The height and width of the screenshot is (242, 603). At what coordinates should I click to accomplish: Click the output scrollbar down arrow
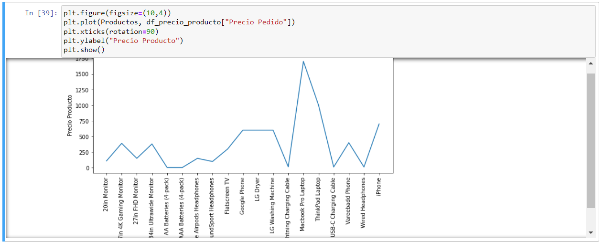pyautogui.click(x=591, y=232)
